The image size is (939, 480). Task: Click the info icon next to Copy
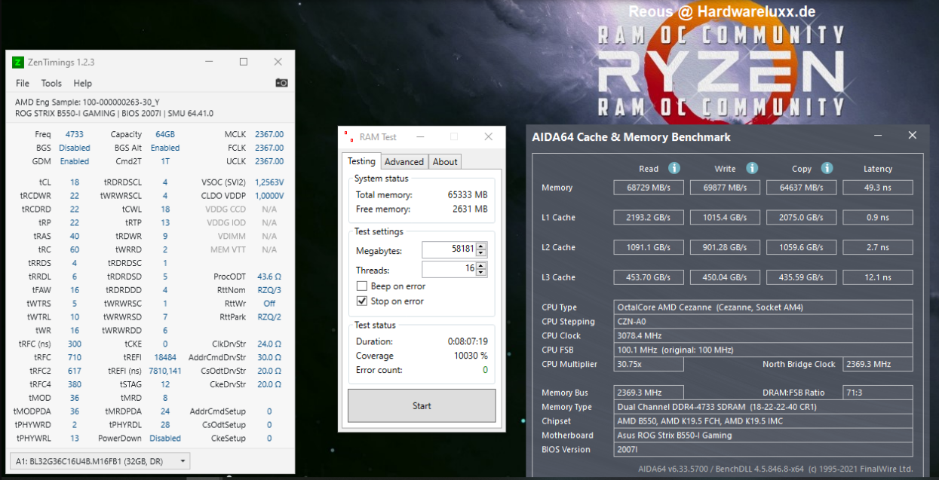click(x=827, y=168)
